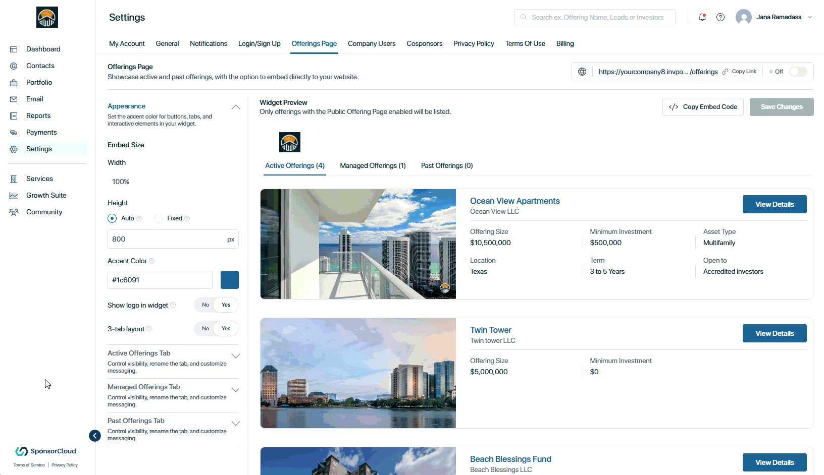Screen dimensions: 824x475
Task: Click the height pixel input field
Action: pyautogui.click(x=173, y=239)
